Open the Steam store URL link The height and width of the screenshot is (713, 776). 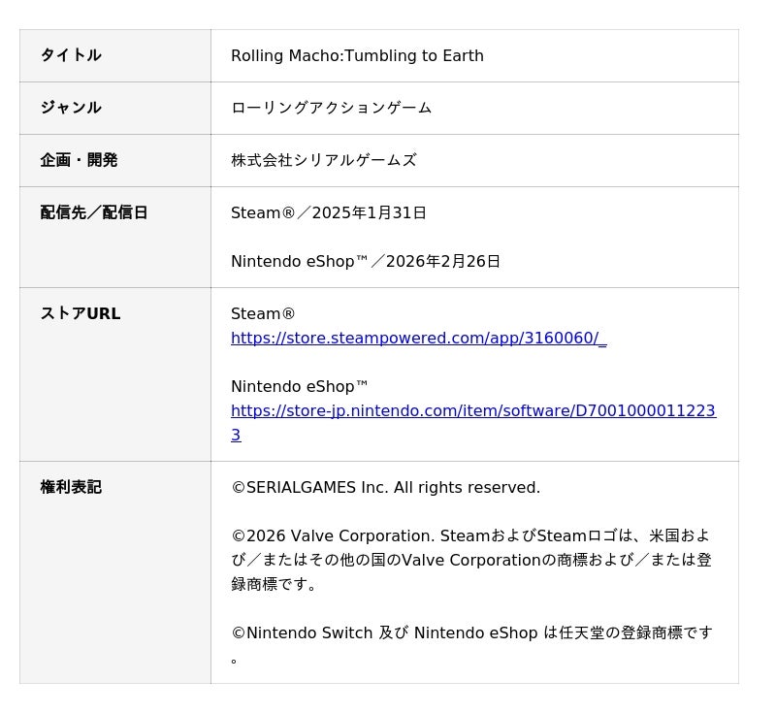pyautogui.click(x=418, y=338)
